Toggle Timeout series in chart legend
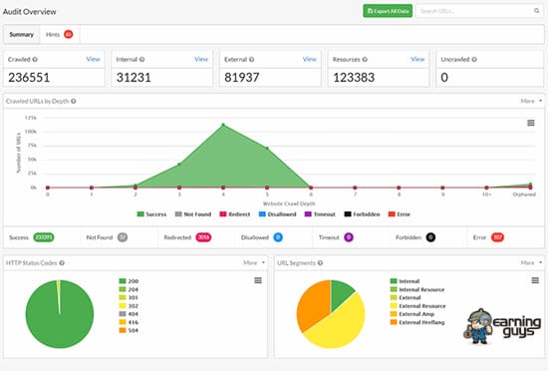548x371 pixels. 320,214
